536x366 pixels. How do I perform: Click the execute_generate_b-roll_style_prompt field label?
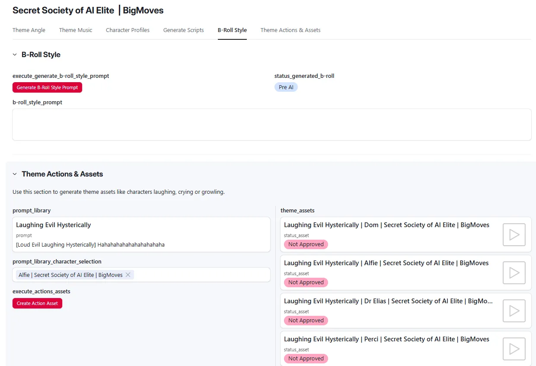[x=61, y=76]
